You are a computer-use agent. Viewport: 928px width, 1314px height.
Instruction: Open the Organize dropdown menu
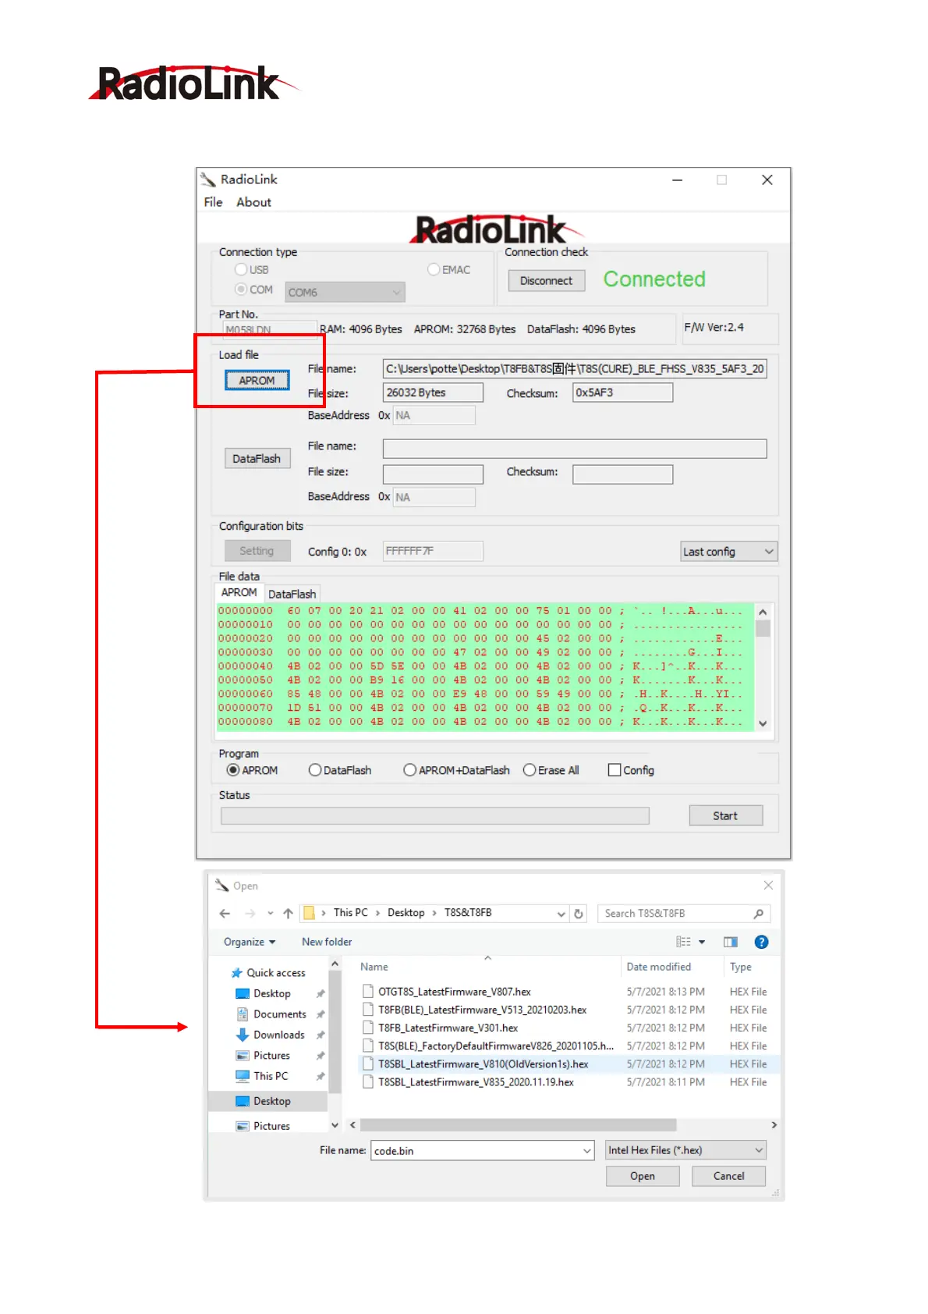(x=250, y=942)
